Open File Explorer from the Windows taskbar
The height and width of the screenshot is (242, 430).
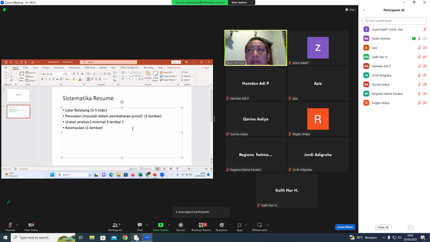[x=92, y=237]
